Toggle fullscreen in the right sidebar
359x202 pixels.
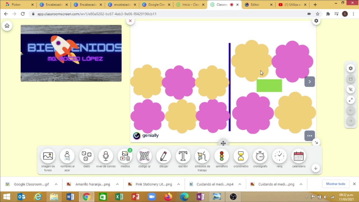351,100
